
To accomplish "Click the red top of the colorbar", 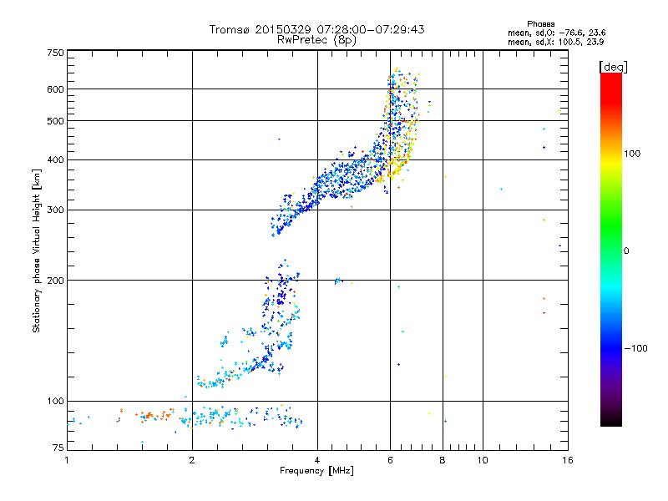I will 611,79.
